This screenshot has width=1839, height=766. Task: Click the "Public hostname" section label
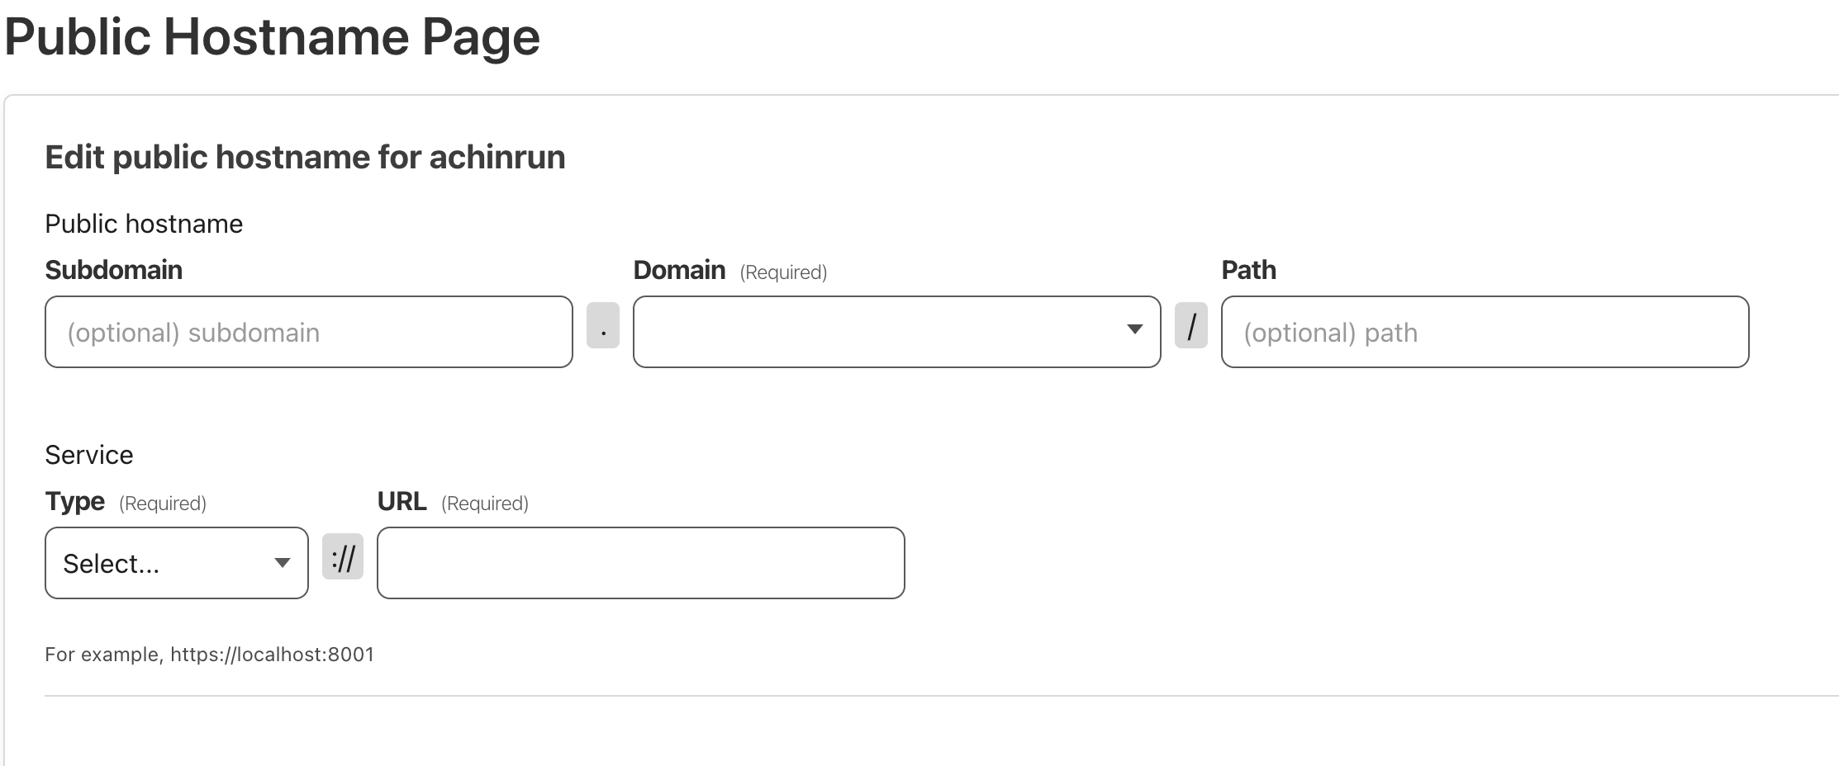click(x=144, y=224)
